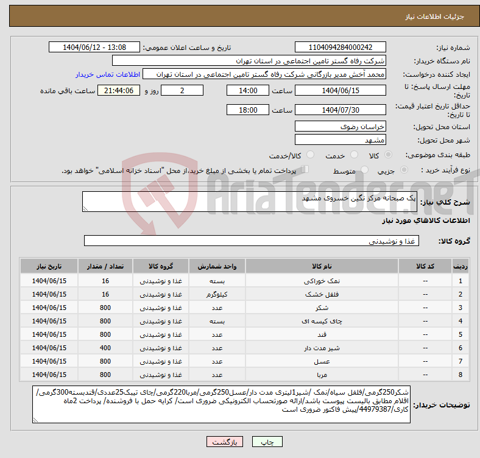Click the response deadline date 1404/06/15 field
The width and height of the screenshot is (480, 458).
[x=340, y=91]
